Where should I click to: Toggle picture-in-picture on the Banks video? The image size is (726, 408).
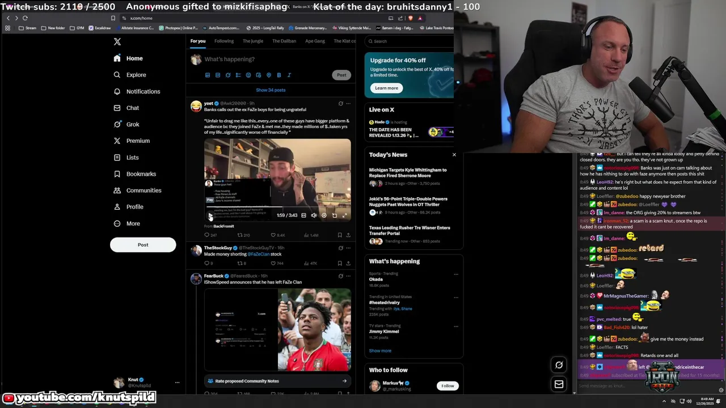pyautogui.click(x=334, y=215)
